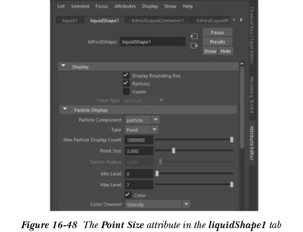303x232 pixels.
Task: Click the Presets button
Action: 217,42
